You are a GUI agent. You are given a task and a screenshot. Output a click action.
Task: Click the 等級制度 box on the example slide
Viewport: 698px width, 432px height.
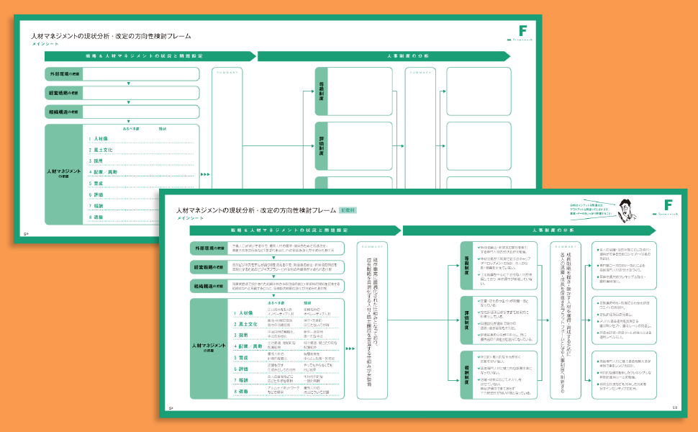[499, 266]
